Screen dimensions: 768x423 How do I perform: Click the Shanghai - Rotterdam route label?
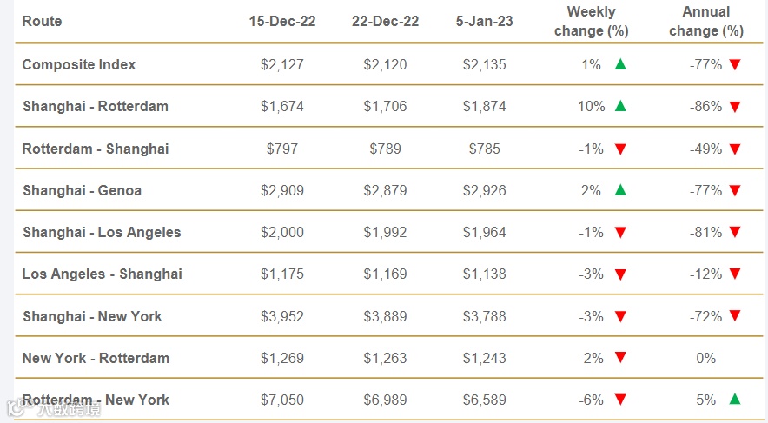coord(96,106)
